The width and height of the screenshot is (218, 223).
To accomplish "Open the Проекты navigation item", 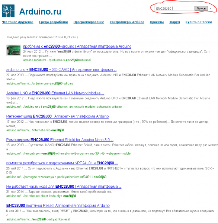I will [157, 22].
